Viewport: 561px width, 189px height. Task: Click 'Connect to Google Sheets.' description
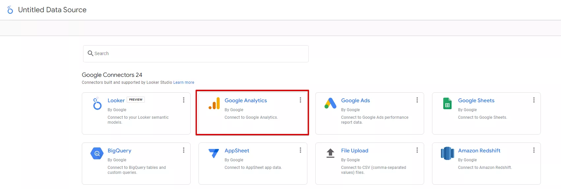coord(483,117)
